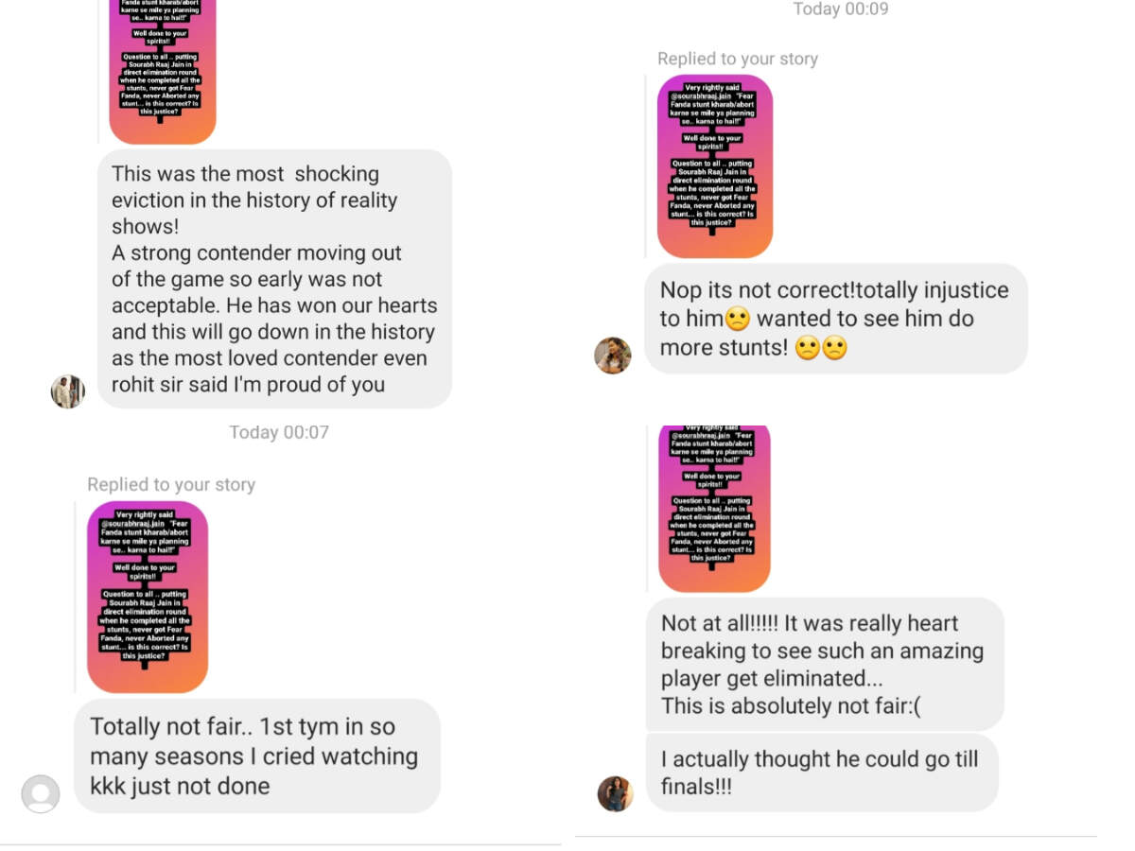Select 'It was really heart breaking' message bubble

(824, 664)
